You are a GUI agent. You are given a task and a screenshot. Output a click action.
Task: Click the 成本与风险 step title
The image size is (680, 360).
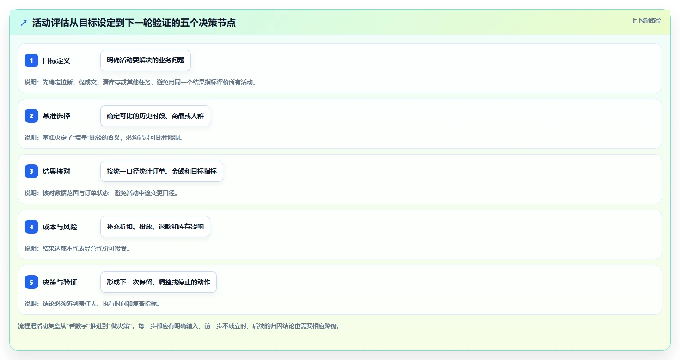point(60,227)
